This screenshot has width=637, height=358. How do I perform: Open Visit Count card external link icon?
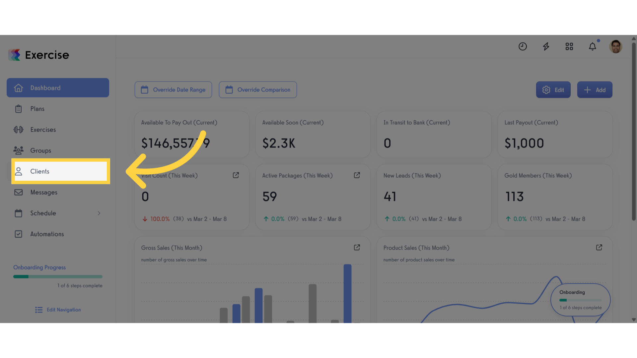point(236,175)
